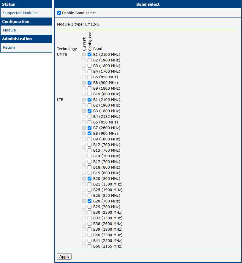The image size is (242, 263).
Task: Check configured B14 (700 MHz)
Action: tap(90, 156)
